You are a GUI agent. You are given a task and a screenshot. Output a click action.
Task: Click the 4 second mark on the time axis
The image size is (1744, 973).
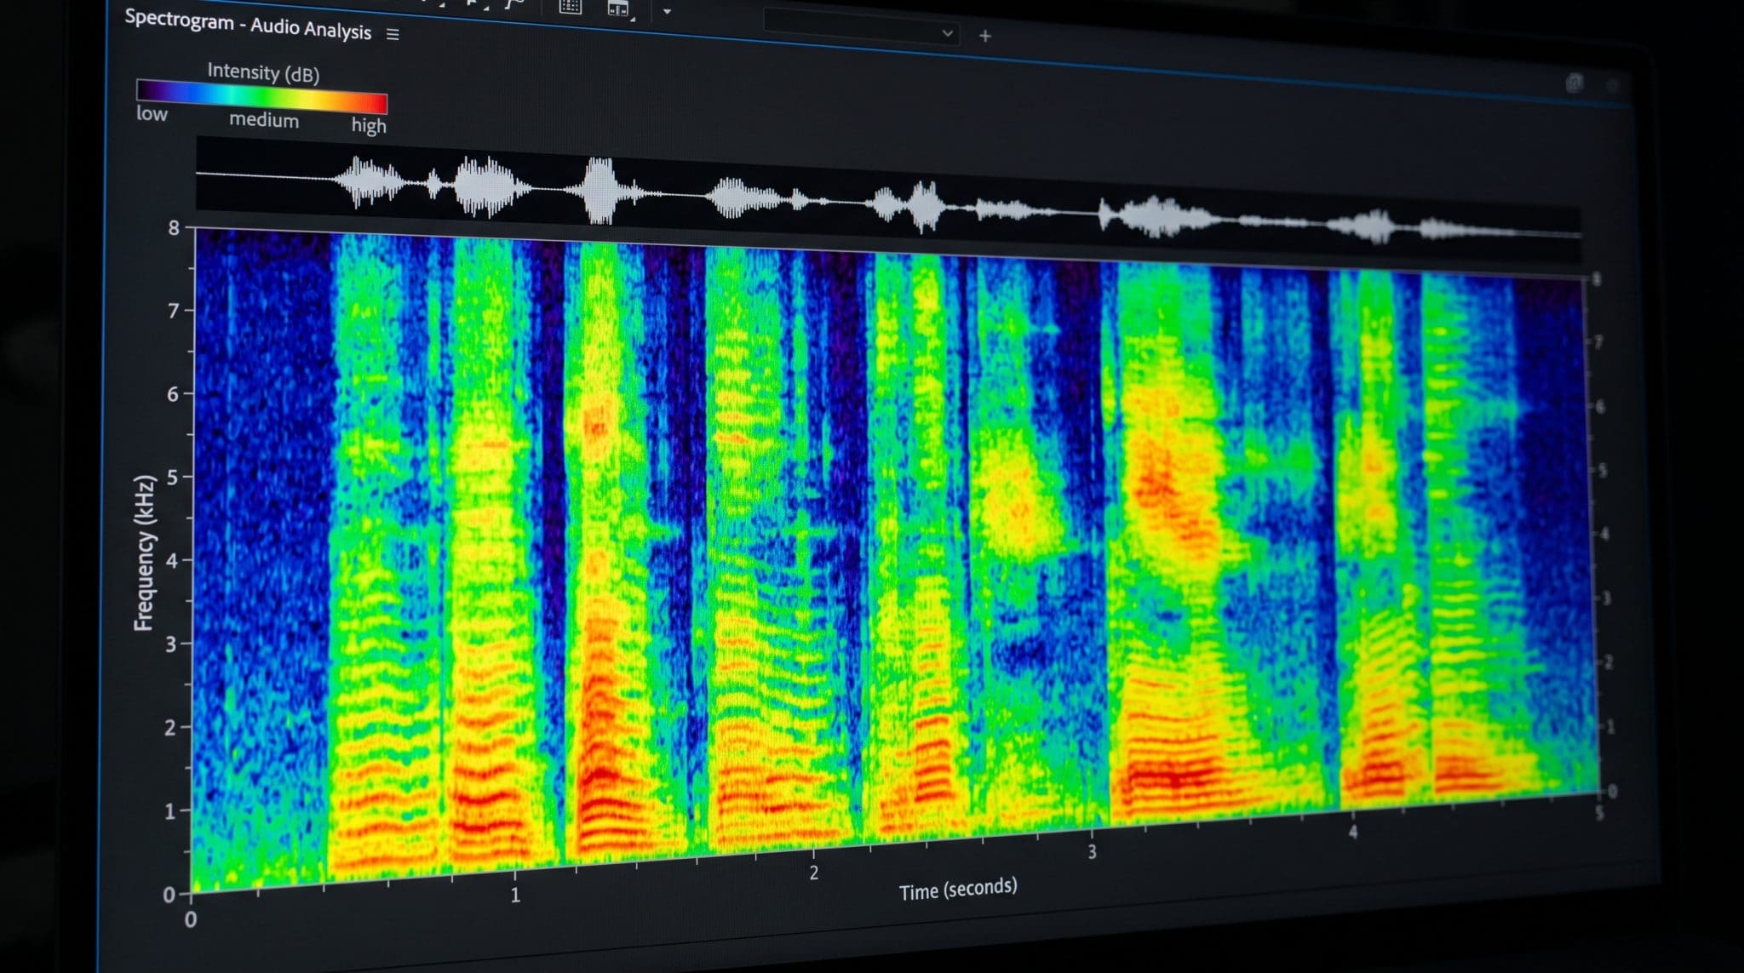(1353, 832)
